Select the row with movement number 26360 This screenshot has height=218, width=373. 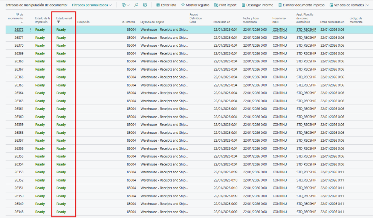tap(19, 117)
